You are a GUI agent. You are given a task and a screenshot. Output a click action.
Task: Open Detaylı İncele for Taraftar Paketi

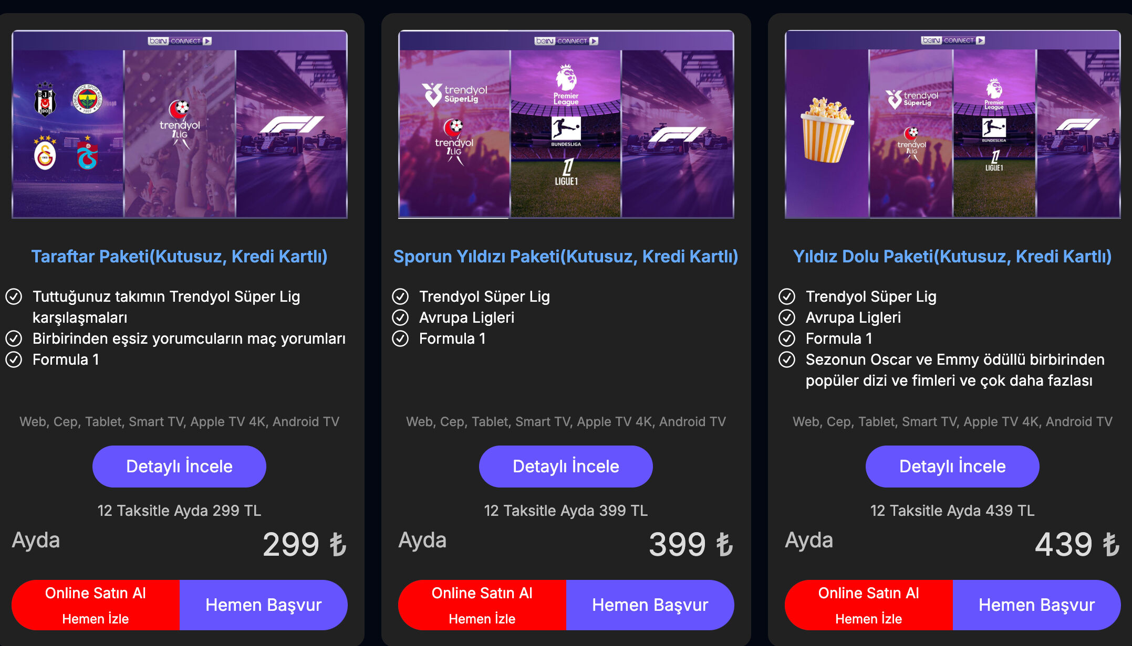[x=179, y=465]
